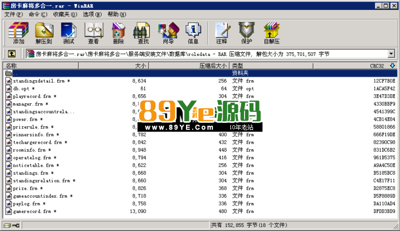Sort by Packed size (压缩后大小) header

coord(189,66)
